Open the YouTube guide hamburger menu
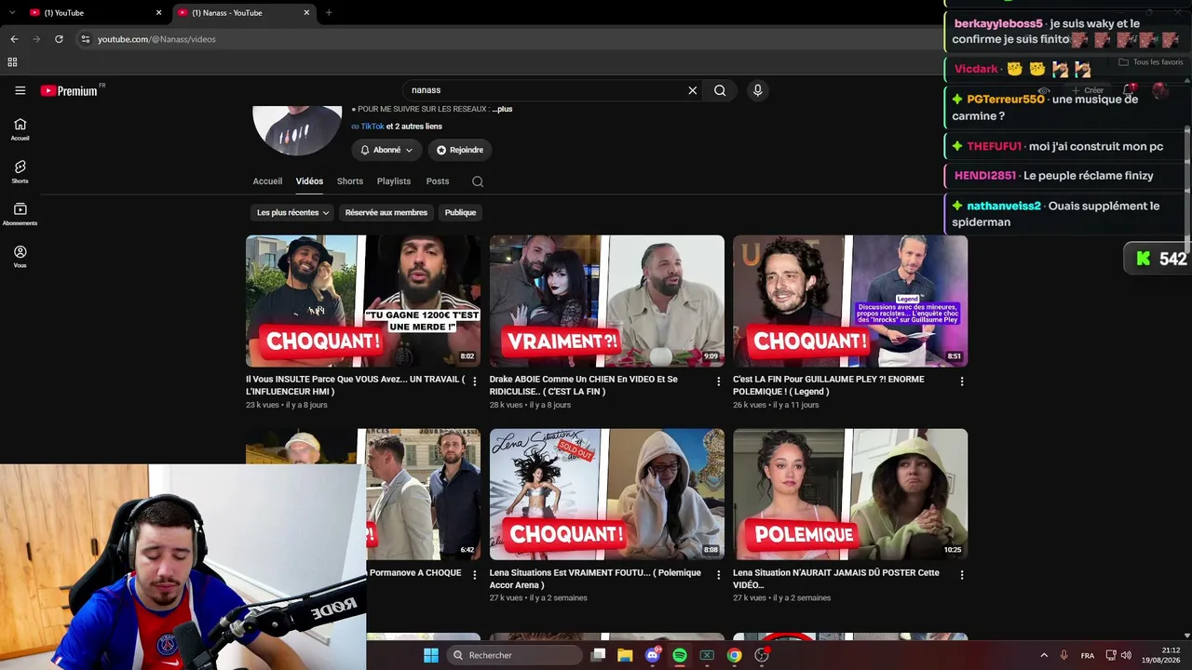The height and width of the screenshot is (670, 1192). (x=20, y=90)
